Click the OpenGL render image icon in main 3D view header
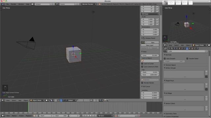Image resolution: width=211 pixels, height=118 pixels. coord(105,100)
